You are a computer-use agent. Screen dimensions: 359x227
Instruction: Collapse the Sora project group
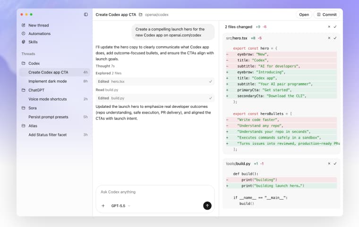click(x=33, y=108)
